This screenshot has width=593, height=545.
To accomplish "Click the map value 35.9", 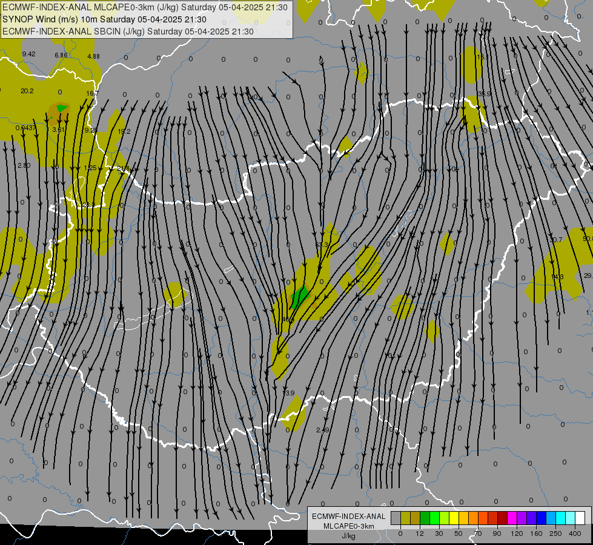I will pyautogui.click(x=485, y=94).
